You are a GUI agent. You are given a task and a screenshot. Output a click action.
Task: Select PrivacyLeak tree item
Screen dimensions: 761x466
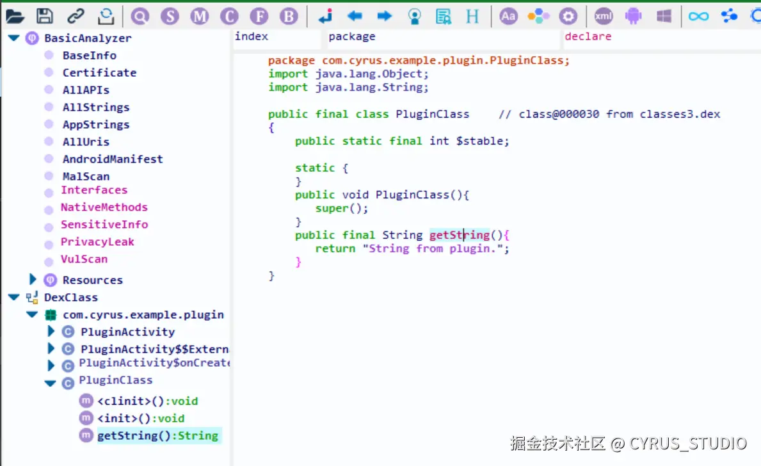click(x=97, y=242)
